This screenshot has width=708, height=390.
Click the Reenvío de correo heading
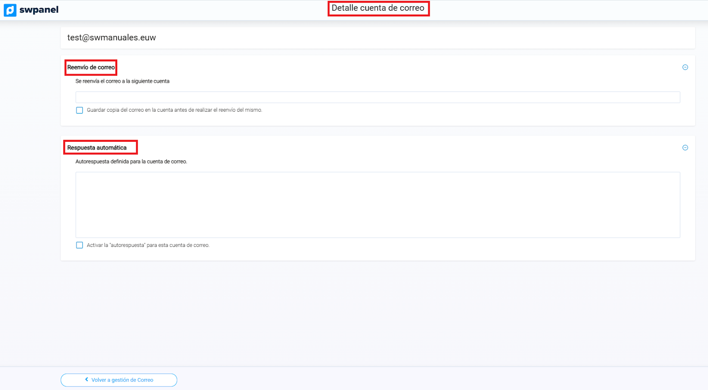(x=91, y=68)
